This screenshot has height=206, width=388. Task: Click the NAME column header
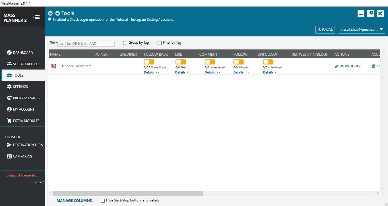[x=55, y=54]
